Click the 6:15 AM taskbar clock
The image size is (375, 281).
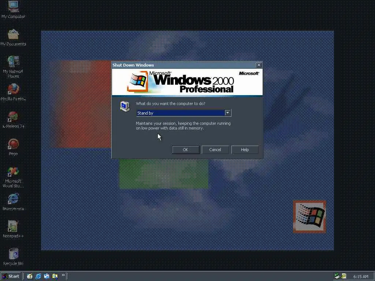point(361,277)
